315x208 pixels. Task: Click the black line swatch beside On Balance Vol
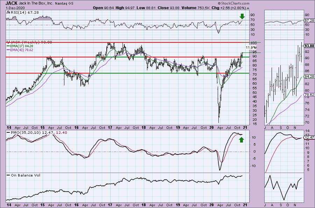click(8, 175)
